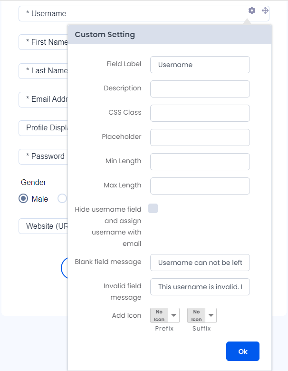This screenshot has width=288, height=371.
Task: Click the Field Label input box
Action: tap(200, 65)
